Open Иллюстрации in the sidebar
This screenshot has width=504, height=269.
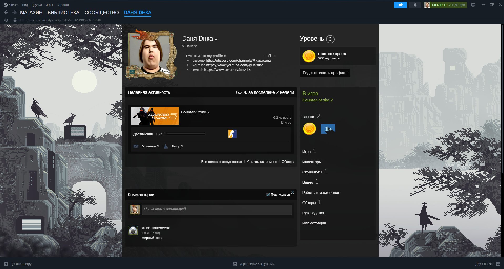coord(314,223)
